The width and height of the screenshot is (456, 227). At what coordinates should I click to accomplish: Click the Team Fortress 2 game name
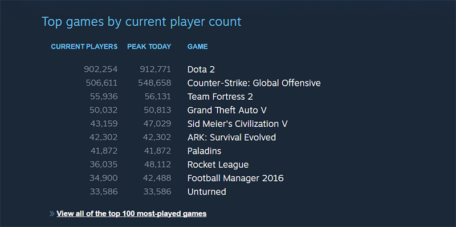pyautogui.click(x=220, y=96)
